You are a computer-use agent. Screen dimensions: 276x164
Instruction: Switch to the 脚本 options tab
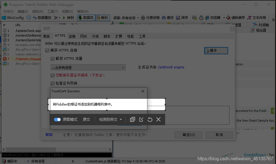click(107, 36)
